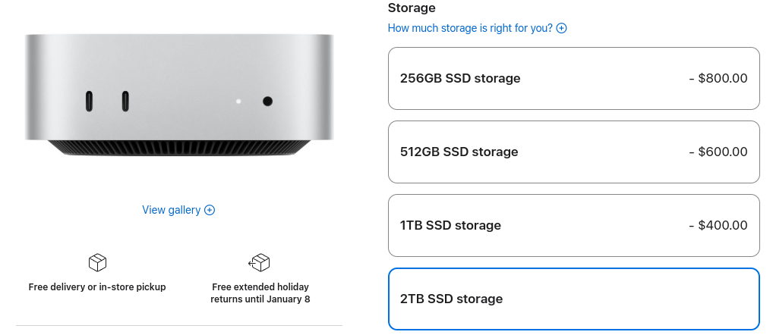This screenshot has height=335, width=773.
Task: Click the right USB-C port on Mac mini
Action: click(x=125, y=101)
